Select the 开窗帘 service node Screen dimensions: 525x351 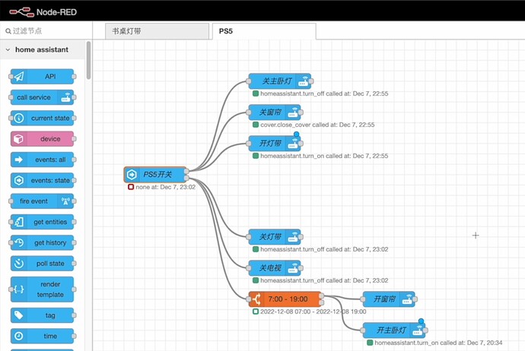389,299
